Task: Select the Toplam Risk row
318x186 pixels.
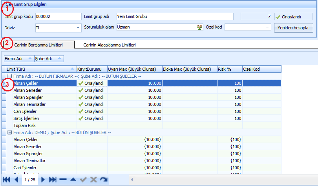Action: (144, 125)
